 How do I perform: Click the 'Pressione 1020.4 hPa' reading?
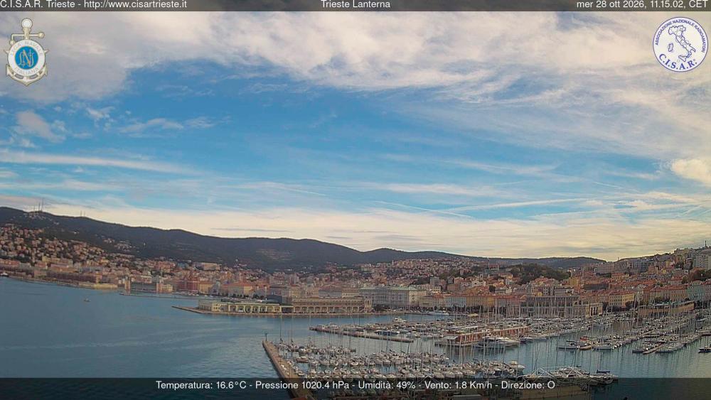pos(302,385)
